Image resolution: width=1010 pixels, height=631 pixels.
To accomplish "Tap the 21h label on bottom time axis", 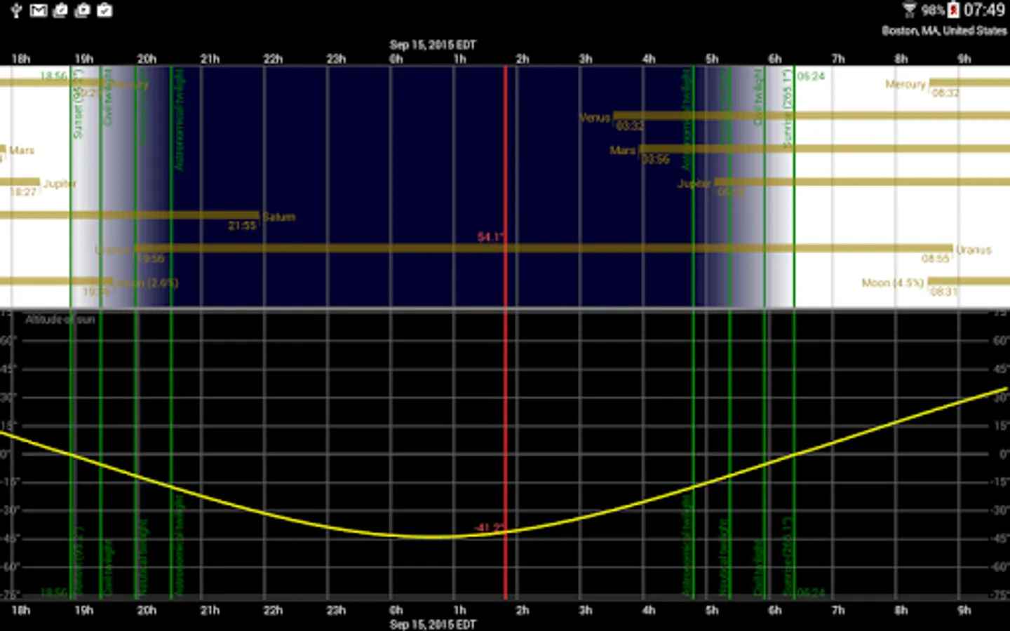I will [210, 611].
